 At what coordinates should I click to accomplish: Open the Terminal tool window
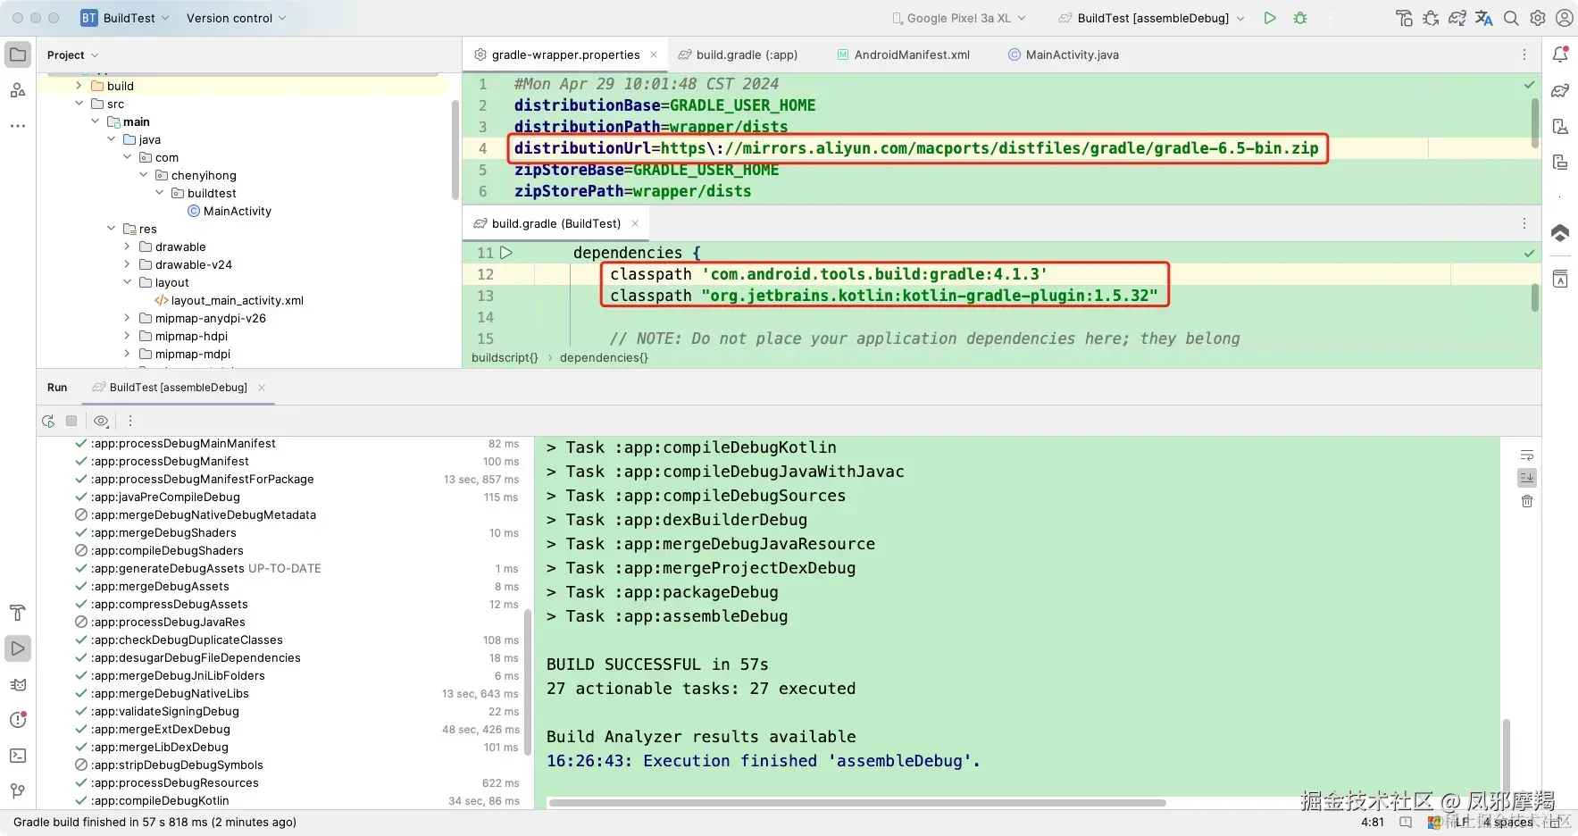18,756
